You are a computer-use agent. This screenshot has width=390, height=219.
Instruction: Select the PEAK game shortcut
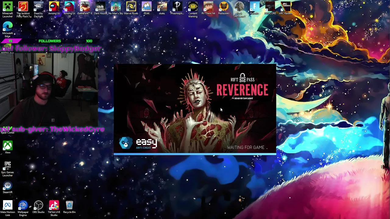tap(147, 8)
